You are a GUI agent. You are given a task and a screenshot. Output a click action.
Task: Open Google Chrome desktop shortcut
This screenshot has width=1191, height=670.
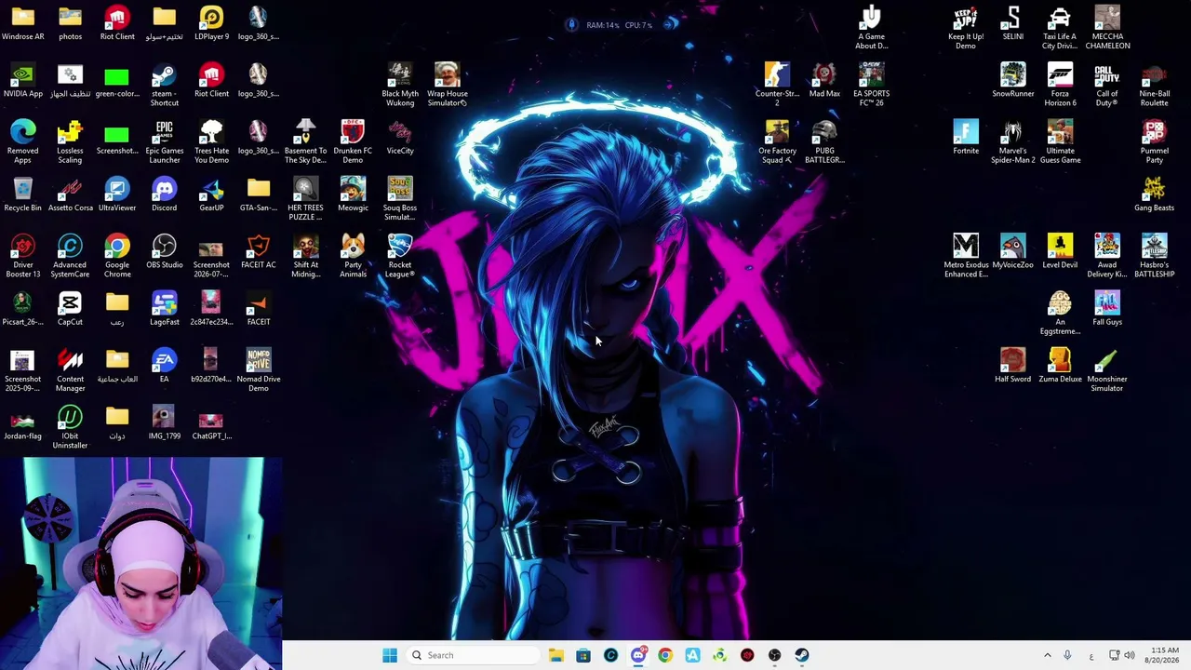[x=117, y=256]
